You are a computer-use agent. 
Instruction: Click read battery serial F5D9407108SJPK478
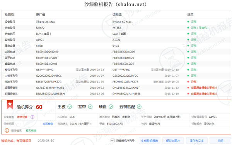[125, 82]
